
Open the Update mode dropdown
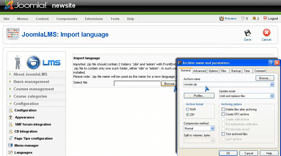(272, 96)
